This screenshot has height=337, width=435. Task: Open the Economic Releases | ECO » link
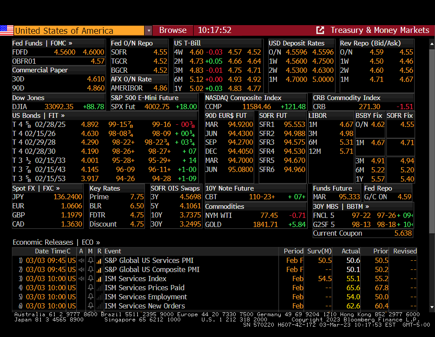coord(56,243)
